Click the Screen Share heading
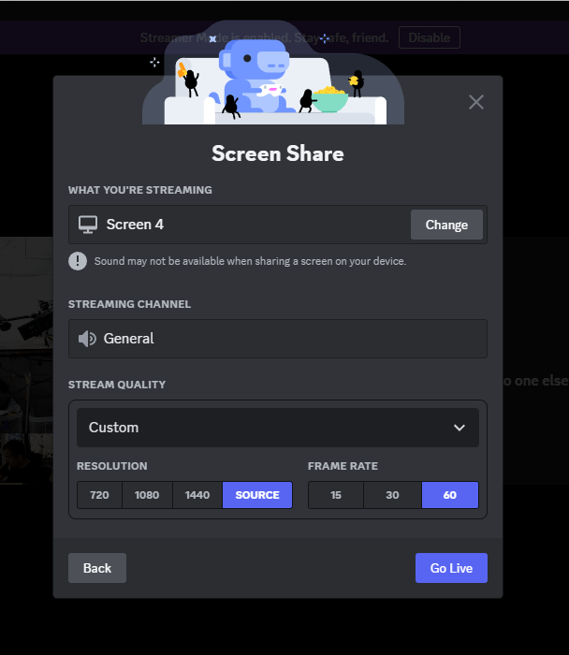This screenshot has height=655, width=569. point(278,153)
